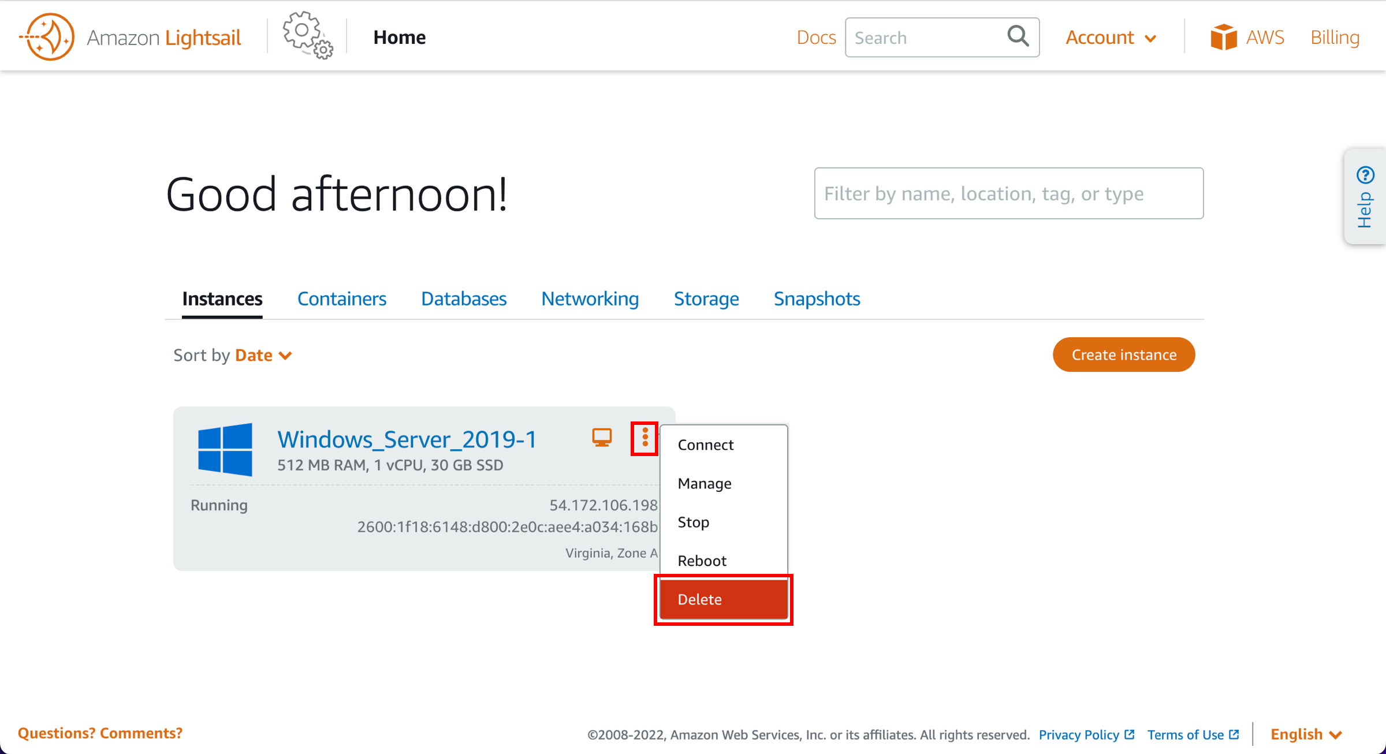Click the Running status text
This screenshot has height=754, width=1386.
click(219, 505)
